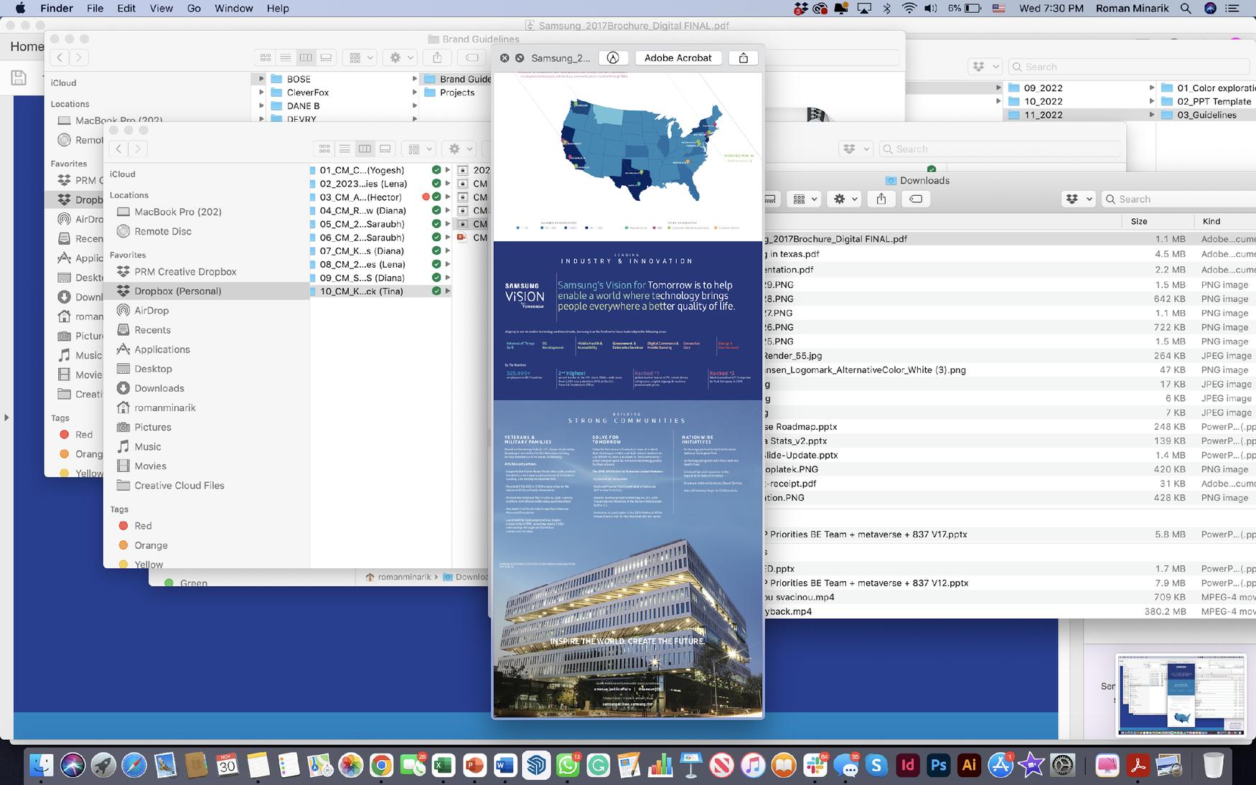Open Creative Cloud Files in front sidebar
The height and width of the screenshot is (785, 1256).
(207, 485)
